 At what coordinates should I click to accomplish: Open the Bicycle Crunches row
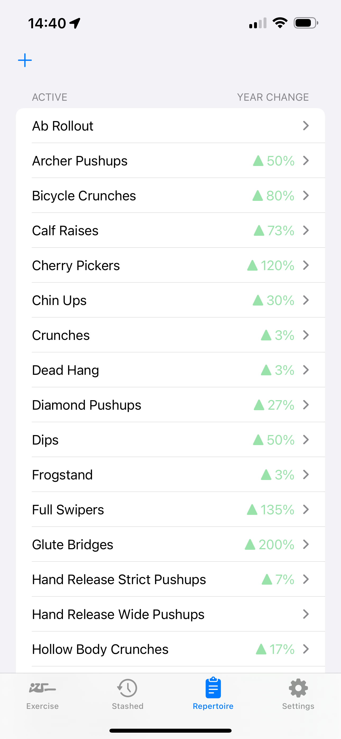pos(170,196)
